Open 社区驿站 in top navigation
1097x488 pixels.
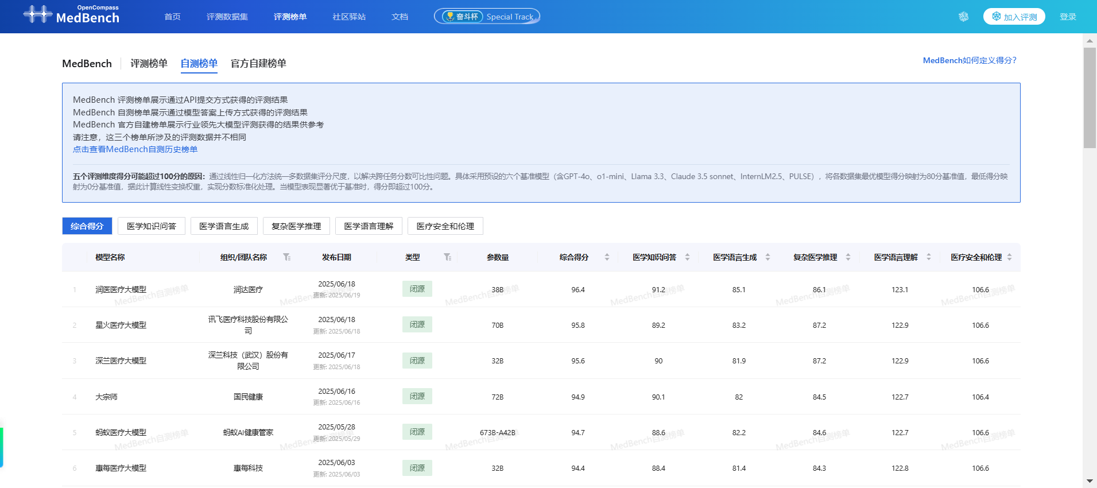coord(349,17)
